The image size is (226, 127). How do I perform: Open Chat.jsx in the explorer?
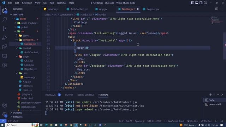tap(28, 61)
